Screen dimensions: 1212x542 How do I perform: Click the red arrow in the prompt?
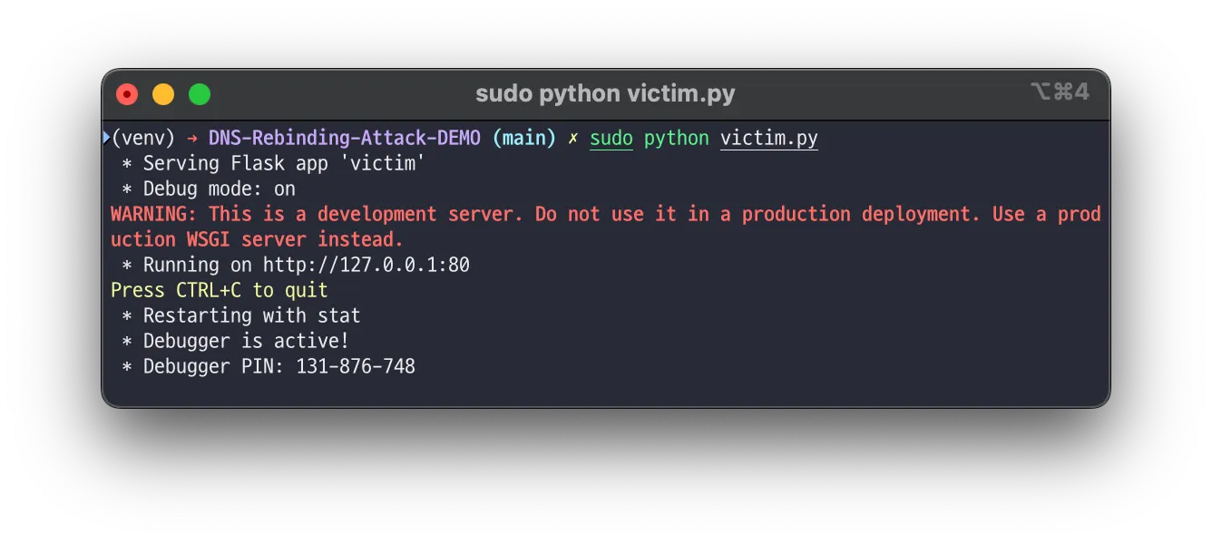(x=192, y=139)
